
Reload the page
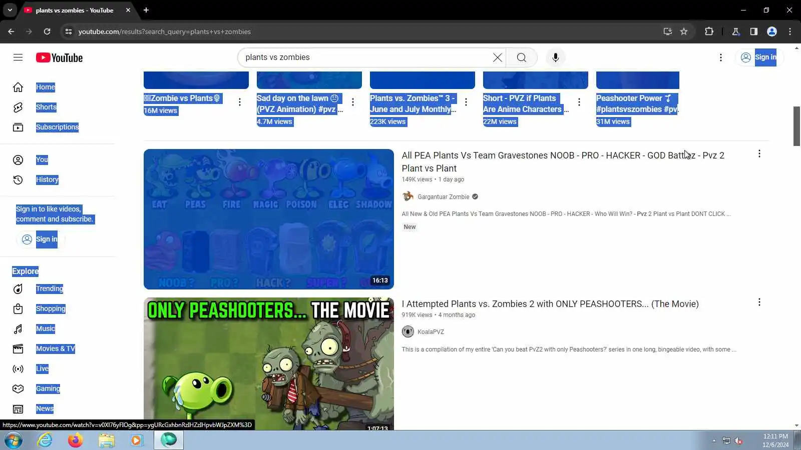coord(47,31)
